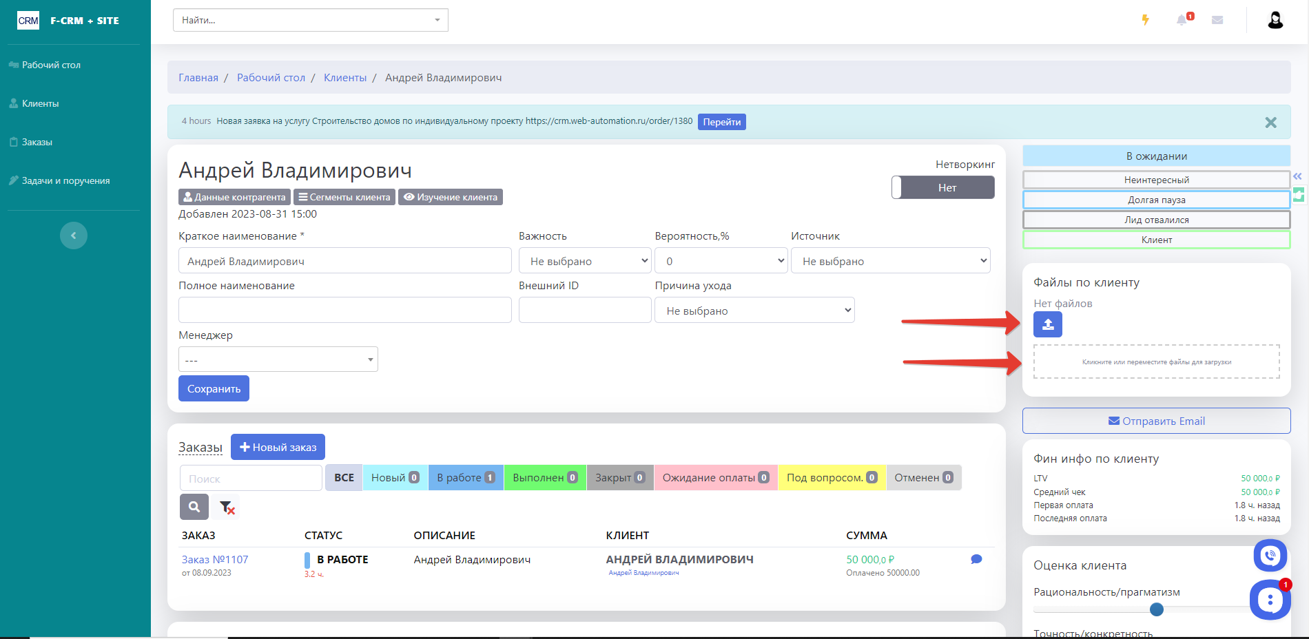The height and width of the screenshot is (639, 1309).
Task: Click the blue file upload icon button
Action: (1047, 324)
